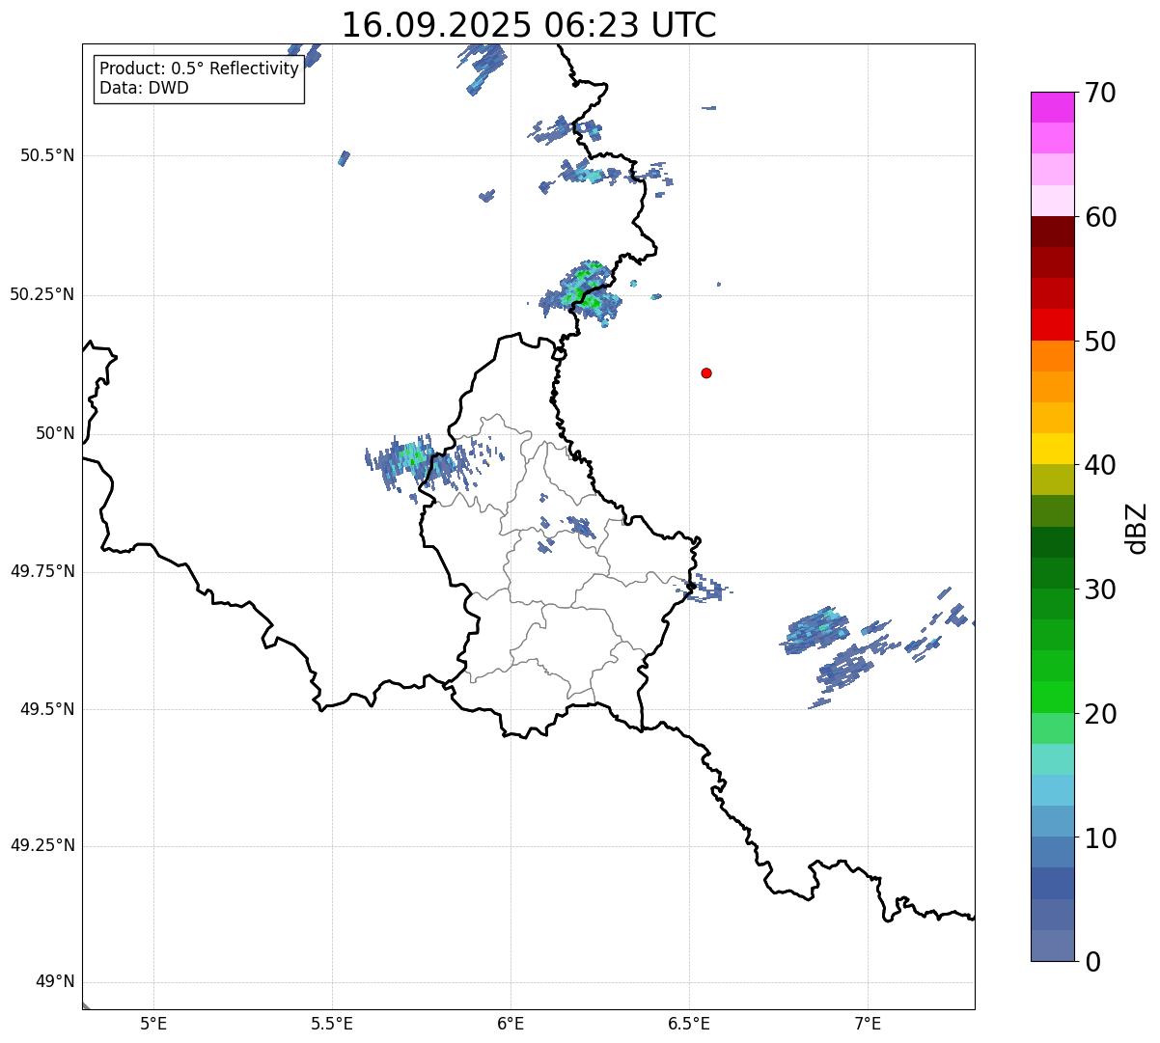This screenshot has height=1043, width=1160.
Task: Click the 6.5°E longitude label
Action: [x=689, y=1024]
